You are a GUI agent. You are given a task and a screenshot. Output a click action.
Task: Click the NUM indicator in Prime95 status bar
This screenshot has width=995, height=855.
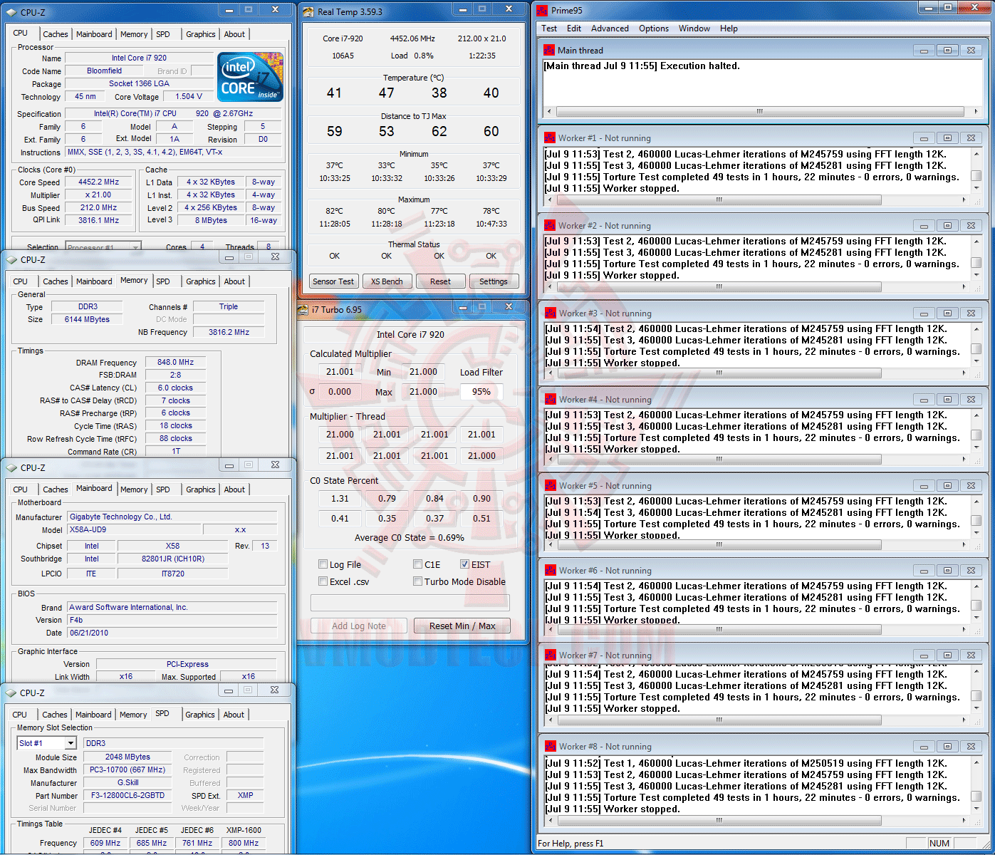(939, 844)
